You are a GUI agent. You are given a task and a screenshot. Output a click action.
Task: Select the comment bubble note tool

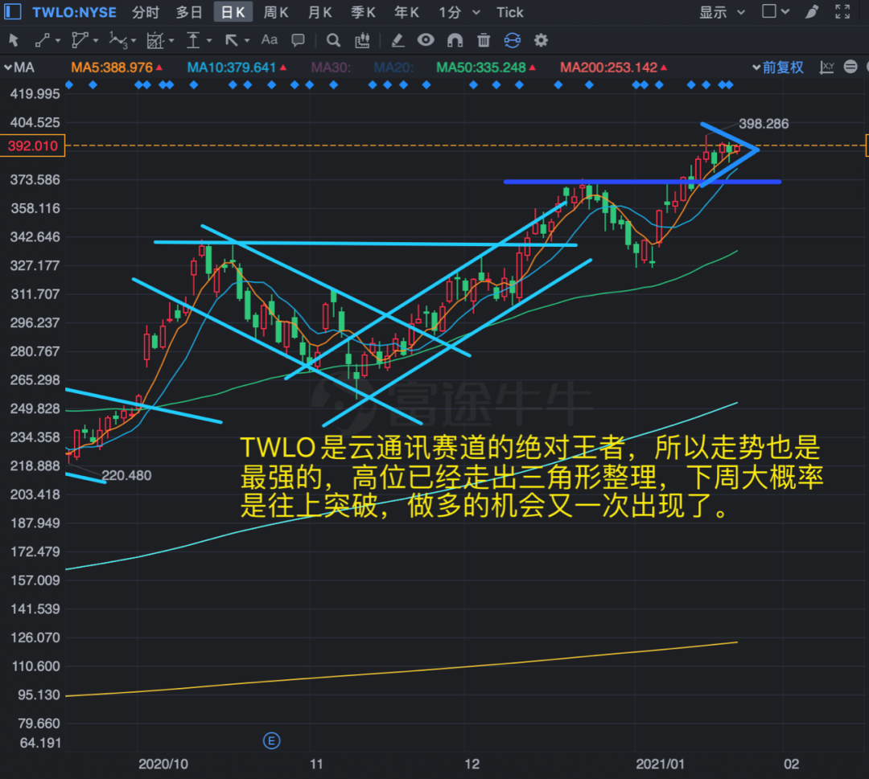[299, 40]
